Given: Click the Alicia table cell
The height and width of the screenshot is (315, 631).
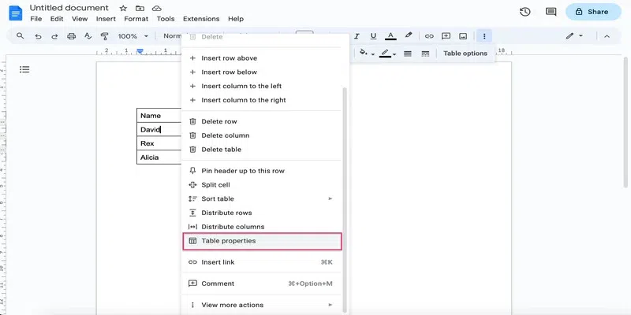Looking at the screenshot, I should click(159, 157).
